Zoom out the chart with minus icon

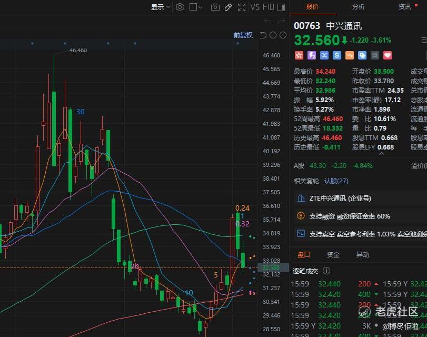[x=273, y=35]
